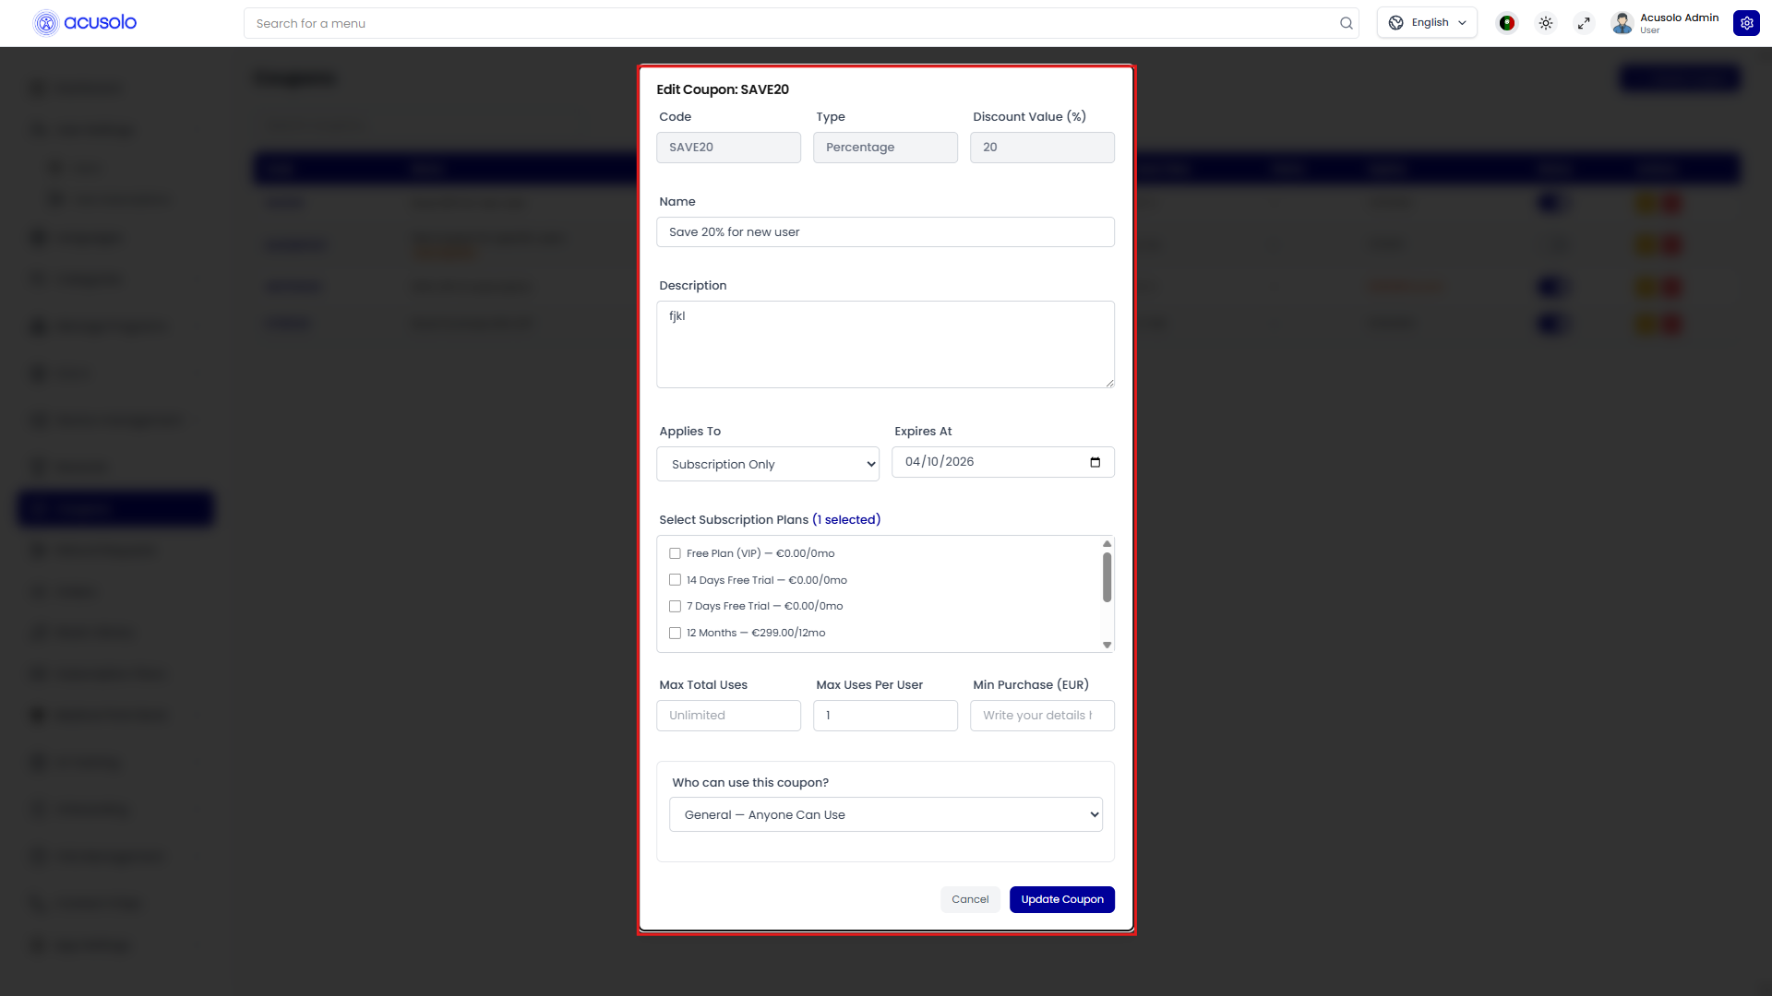
Task: Check the Free Plan (VIP) checkbox
Action: 675,553
